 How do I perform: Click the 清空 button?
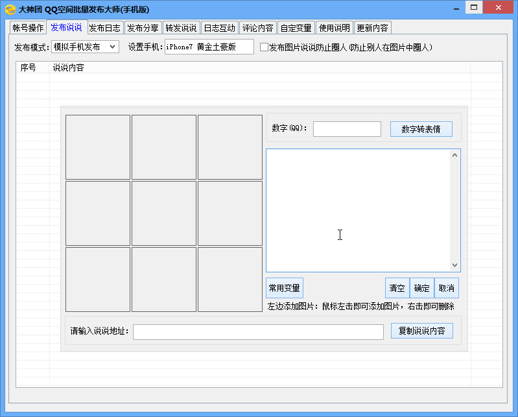(x=397, y=288)
